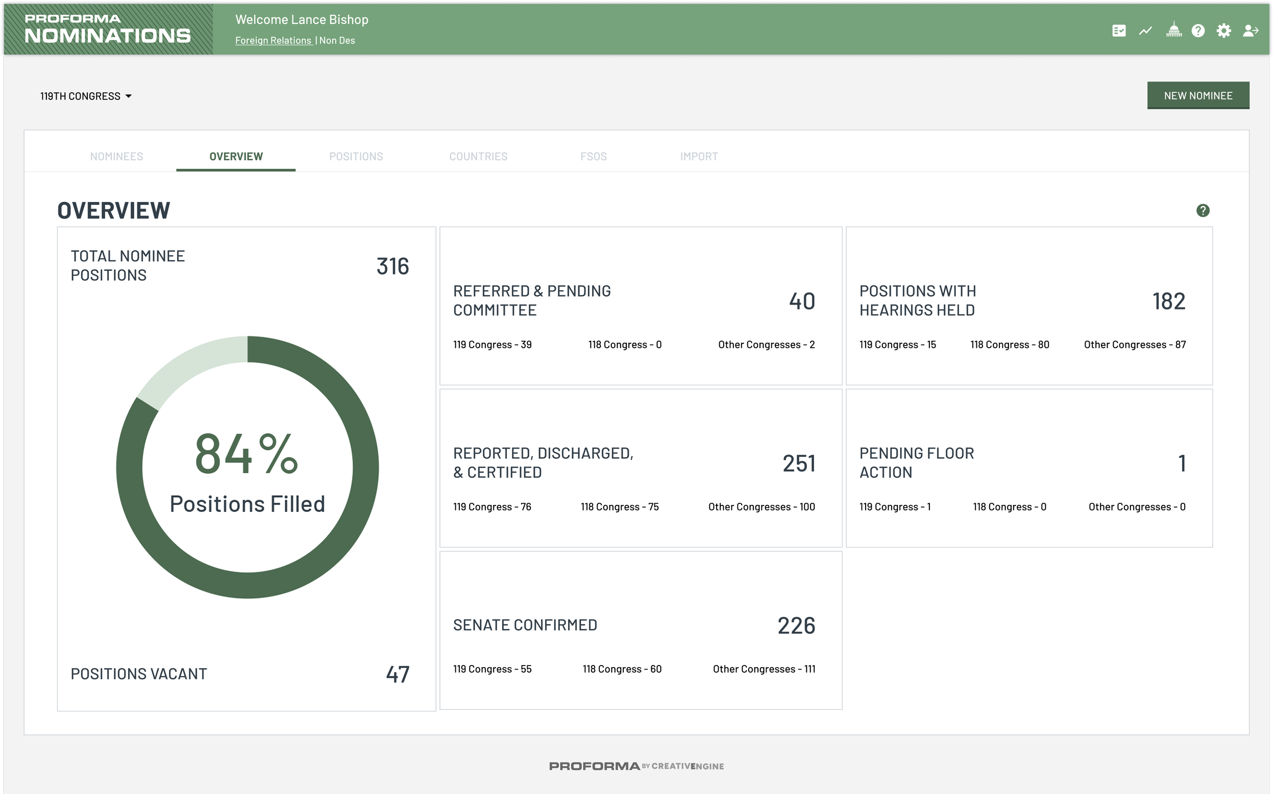
Task: Follow the Foreign Relations link
Action: click(x=273, y=40)
